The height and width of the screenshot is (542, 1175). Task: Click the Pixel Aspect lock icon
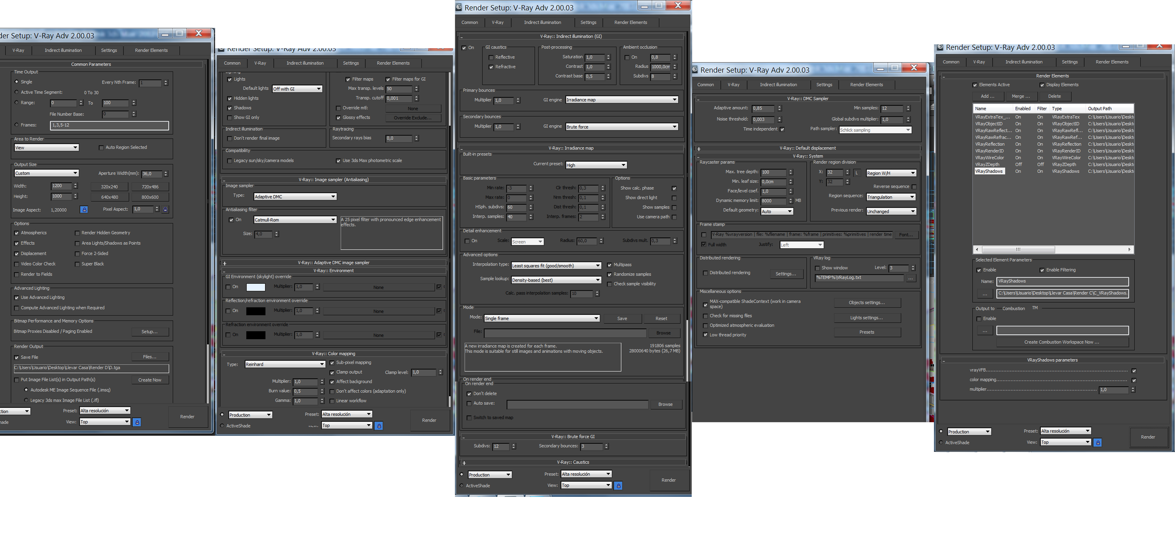click(x=165, y=209)
